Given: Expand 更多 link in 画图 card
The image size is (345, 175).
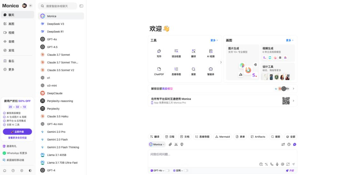Looking at the screenshot, I should 289,41.
